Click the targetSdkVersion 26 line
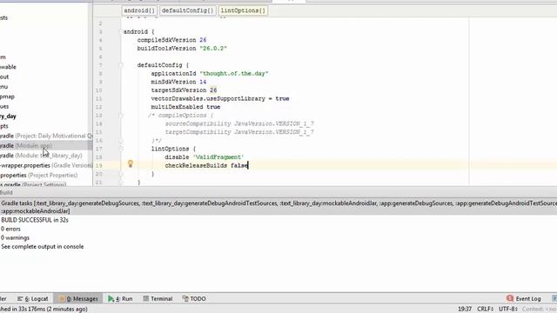Image resolution: width=557 pixels, height=313 pixels. [184, 90]
